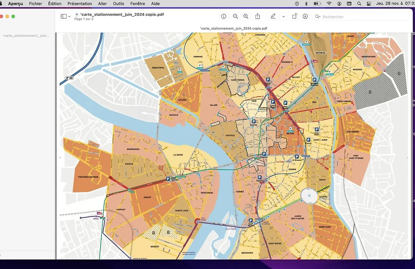Screen dimensions: 415x269
Task: Open Control Center from menu bar
Action: point(369,4)
